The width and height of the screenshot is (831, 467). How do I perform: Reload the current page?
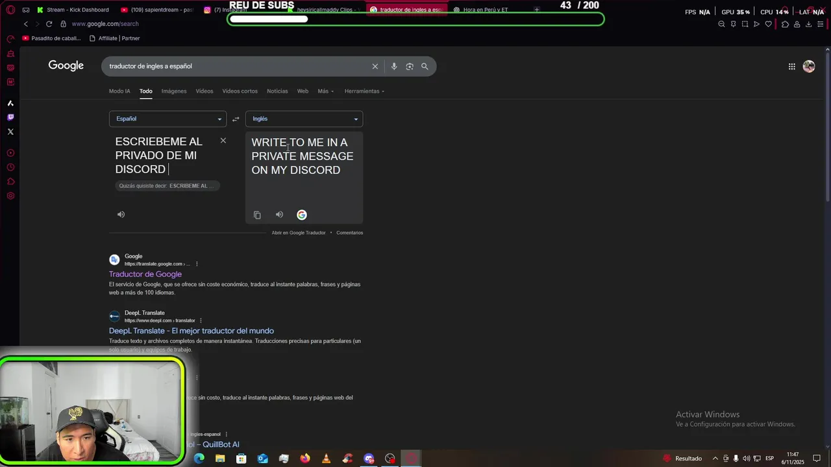[x=49, y=24]
